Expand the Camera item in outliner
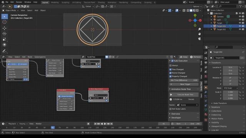246x138 pixels. click(x=211, y=16)
